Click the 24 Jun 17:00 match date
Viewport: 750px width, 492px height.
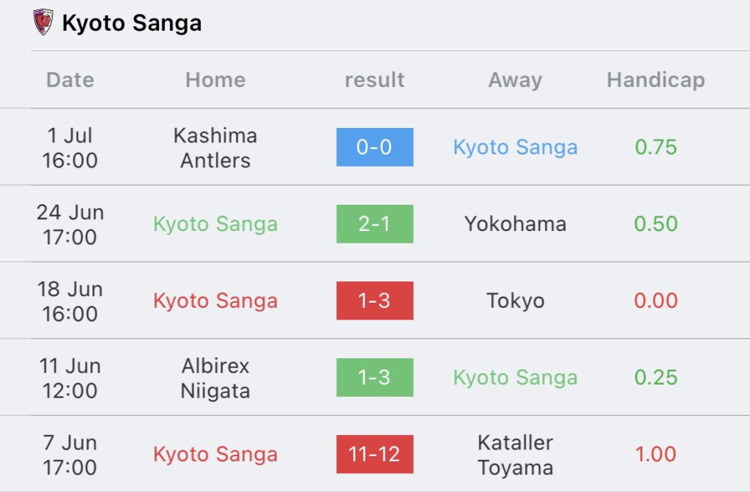pos(70,224)
